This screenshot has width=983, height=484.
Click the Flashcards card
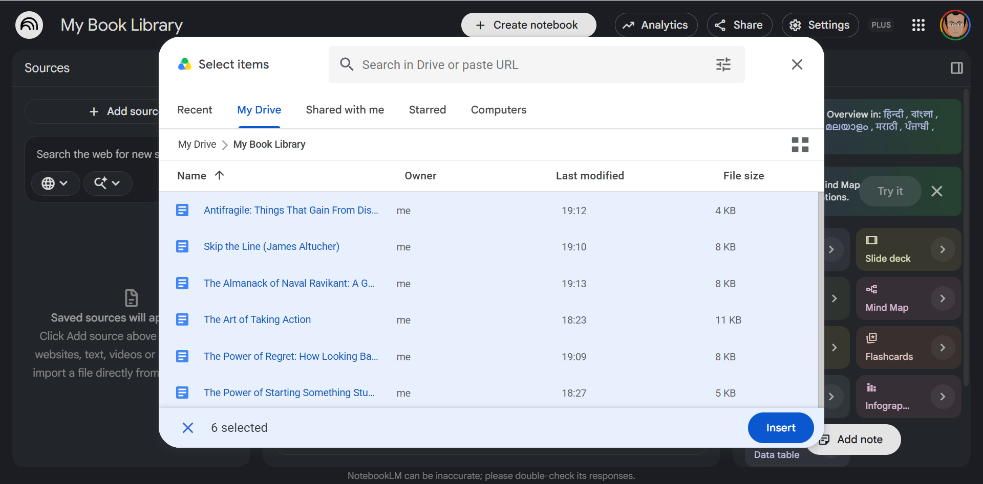[908, 348]
